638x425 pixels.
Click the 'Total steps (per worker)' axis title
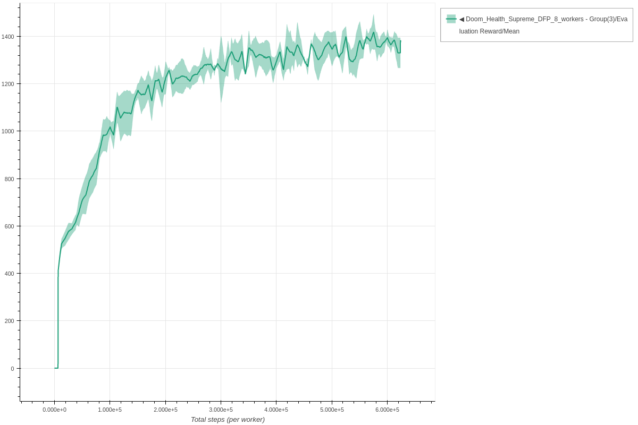[228, 419]
